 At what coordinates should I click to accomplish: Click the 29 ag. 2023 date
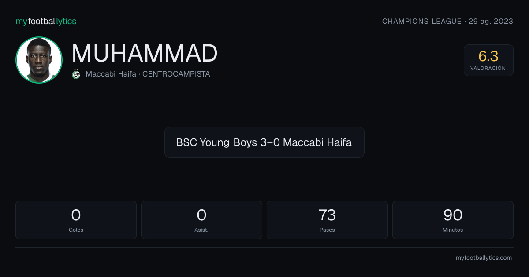(x=491, y=21)
